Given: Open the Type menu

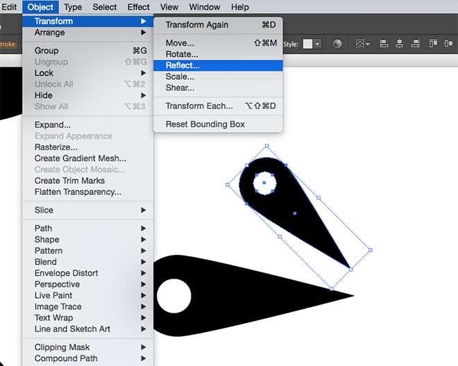Looking at the screenshot, I should pos(73,7).
